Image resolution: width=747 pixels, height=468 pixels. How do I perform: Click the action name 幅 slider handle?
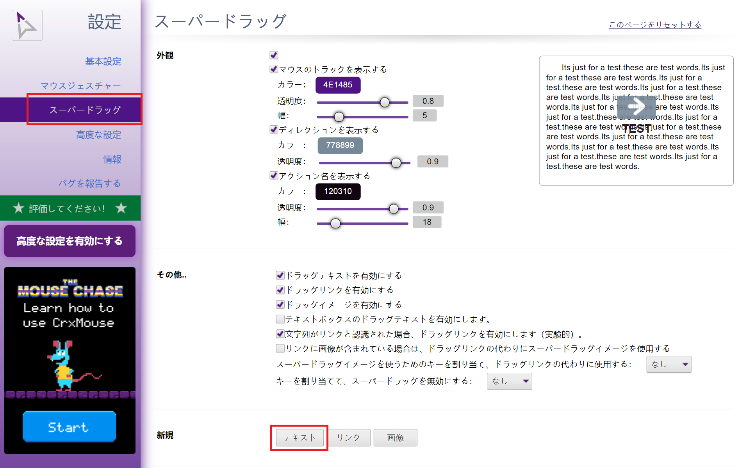point(335,223)
